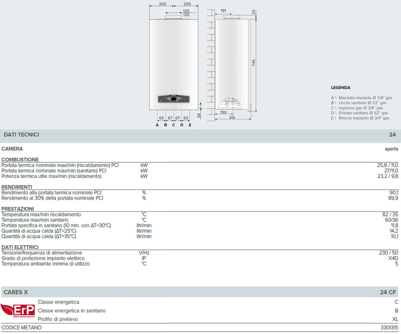Click legend entry Mandata impianto Ø 3/4" gas

pos(361,97)
